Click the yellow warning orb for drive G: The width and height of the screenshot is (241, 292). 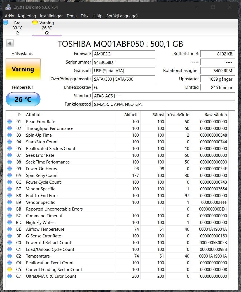click(x=35, y=22)
